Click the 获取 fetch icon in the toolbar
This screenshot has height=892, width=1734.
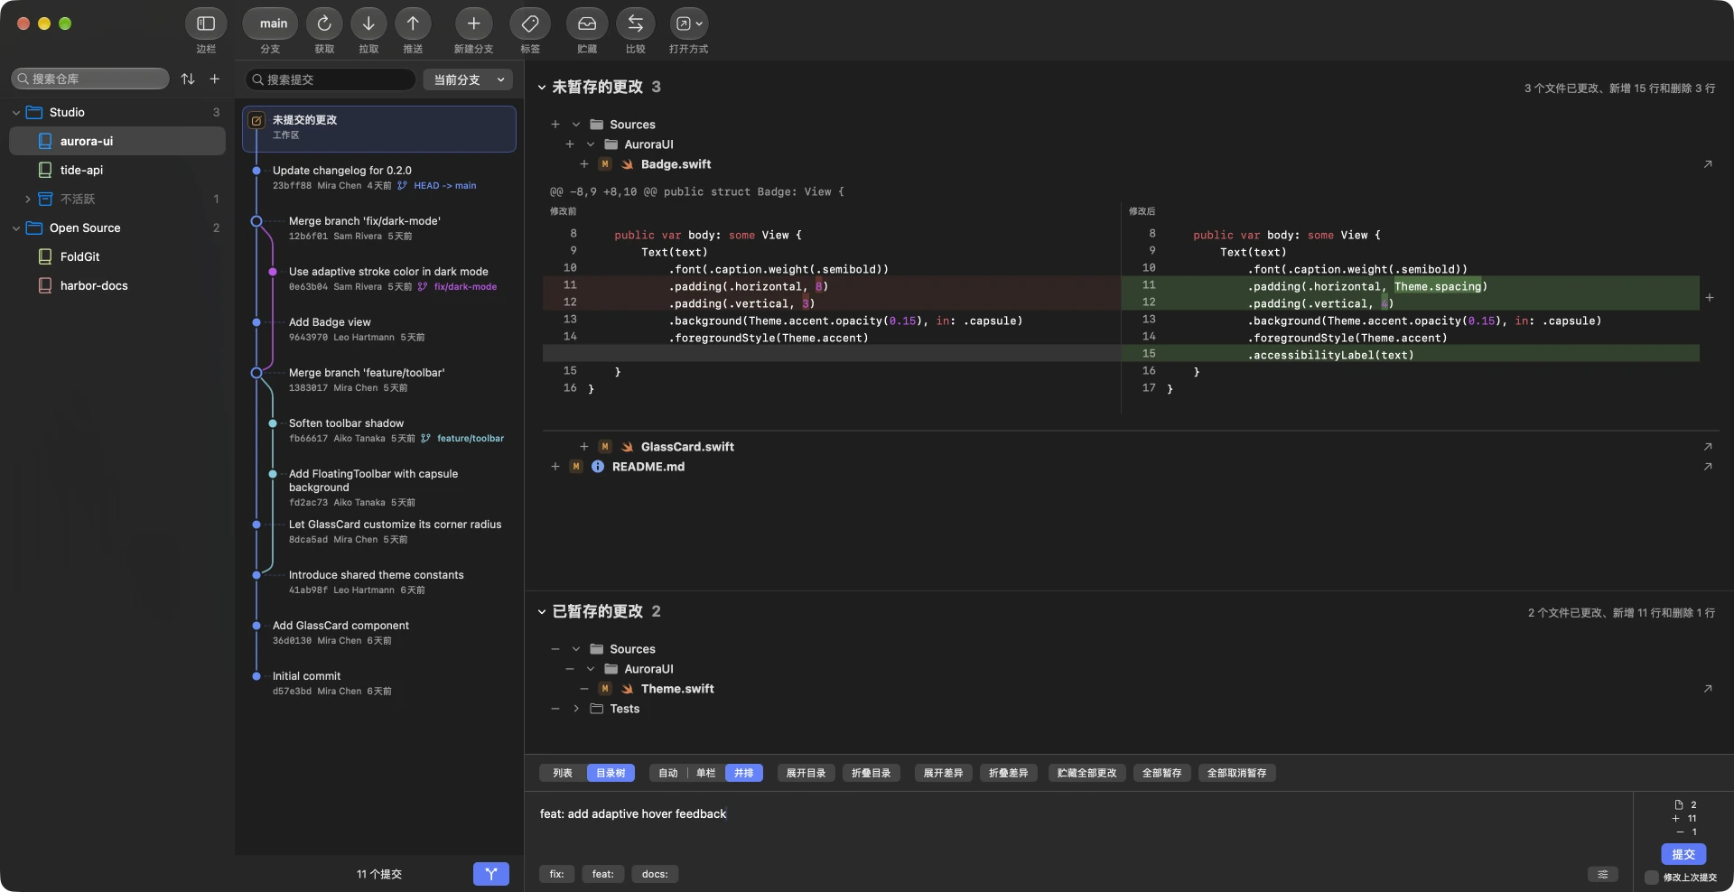[324, 23]
